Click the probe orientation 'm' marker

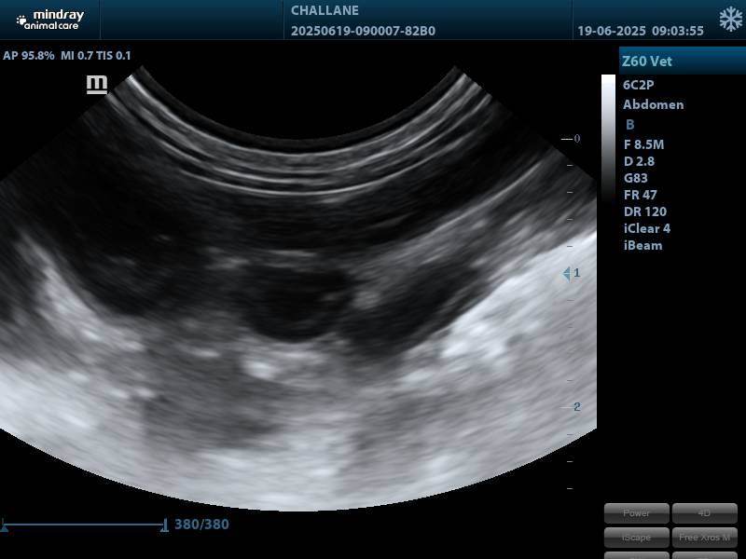[x=97, y=84]
